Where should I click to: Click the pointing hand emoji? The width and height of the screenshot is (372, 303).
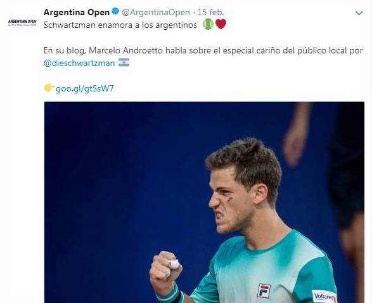click(x=49, y=88)
